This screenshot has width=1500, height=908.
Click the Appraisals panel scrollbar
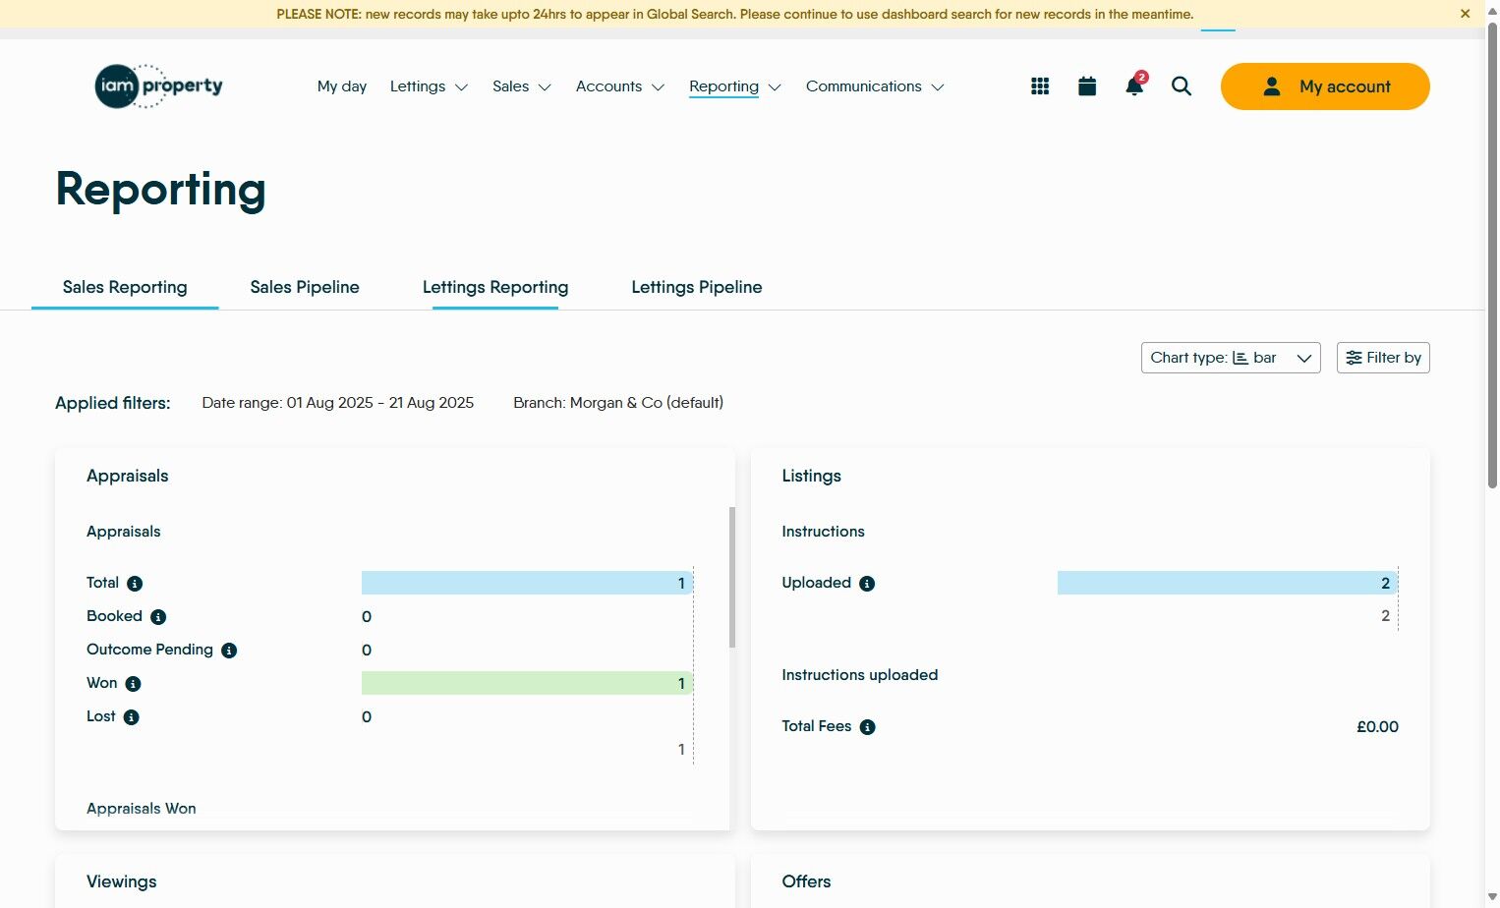pyautogui.click(x=731, y=578)
